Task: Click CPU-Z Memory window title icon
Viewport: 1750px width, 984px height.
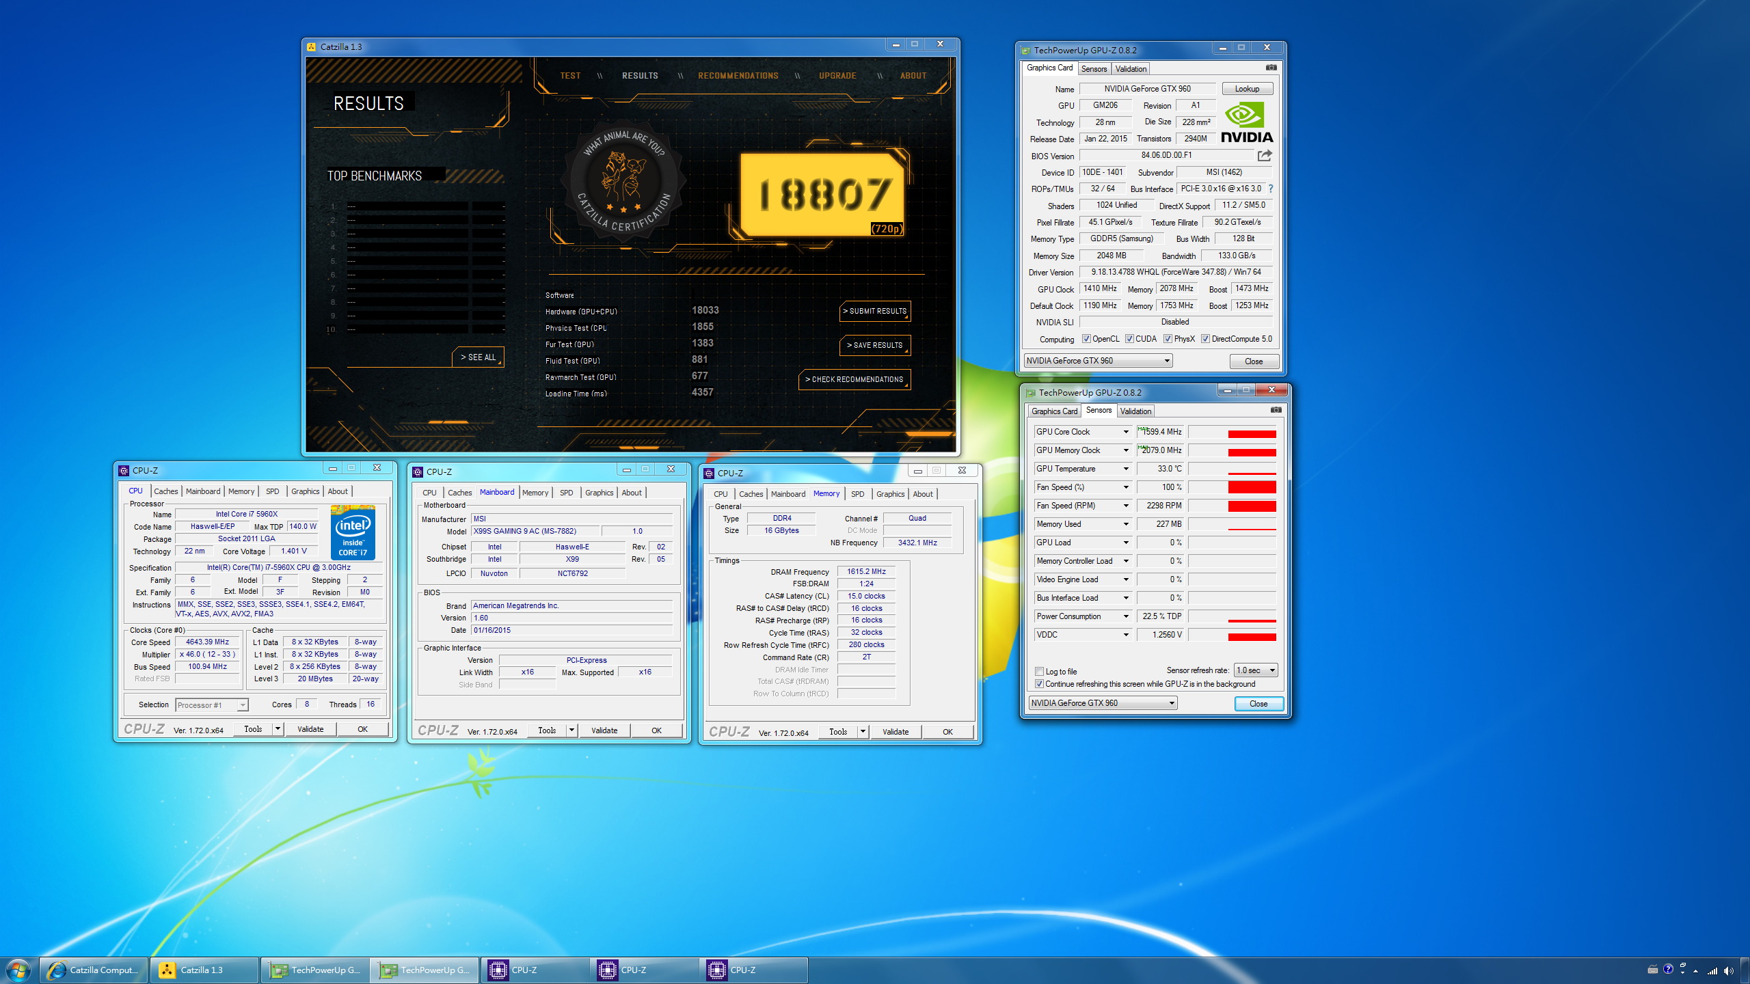Action: tap(709, 473)
